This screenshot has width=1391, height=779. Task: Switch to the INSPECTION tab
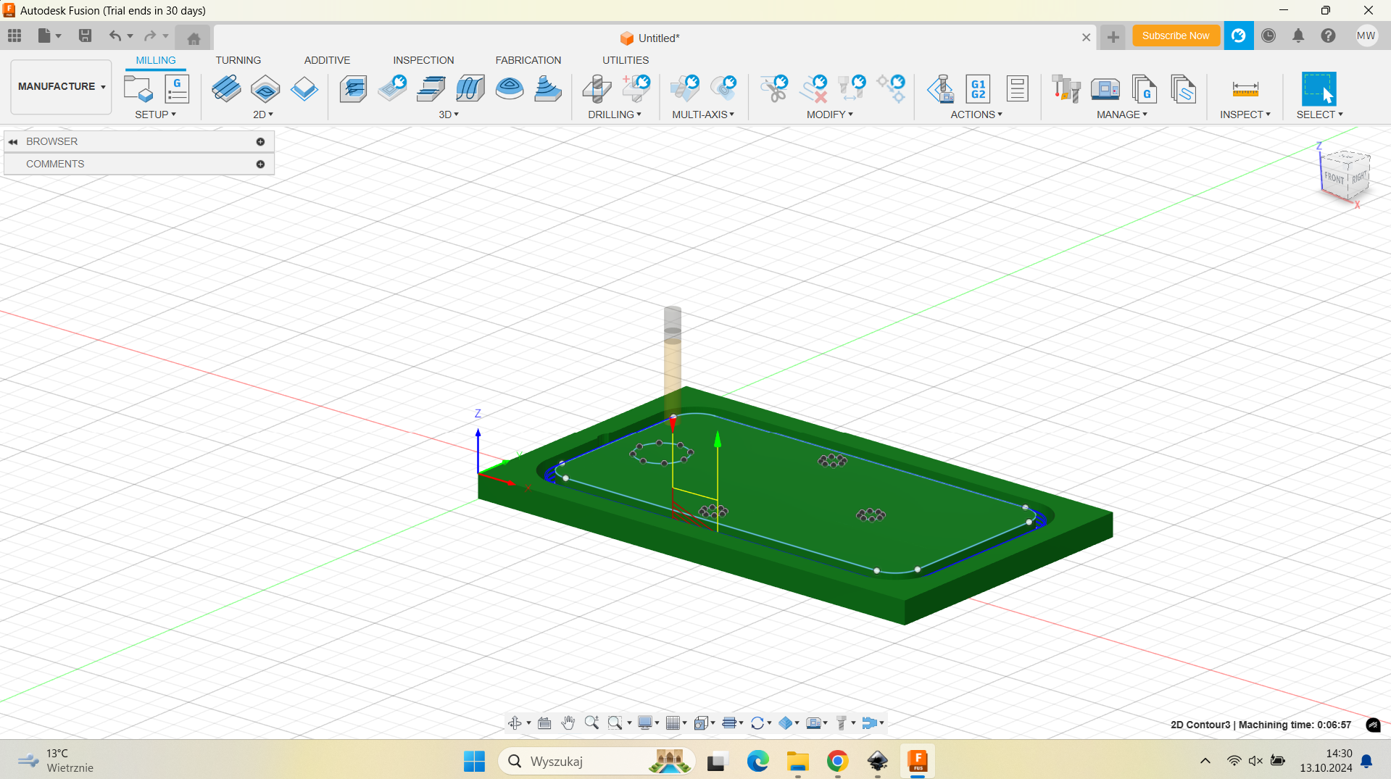click(423, 60)
